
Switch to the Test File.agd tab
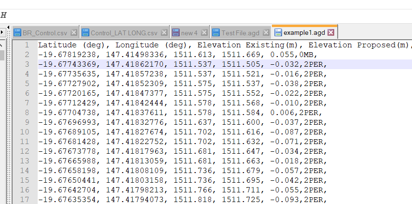[x=240, y=33]
